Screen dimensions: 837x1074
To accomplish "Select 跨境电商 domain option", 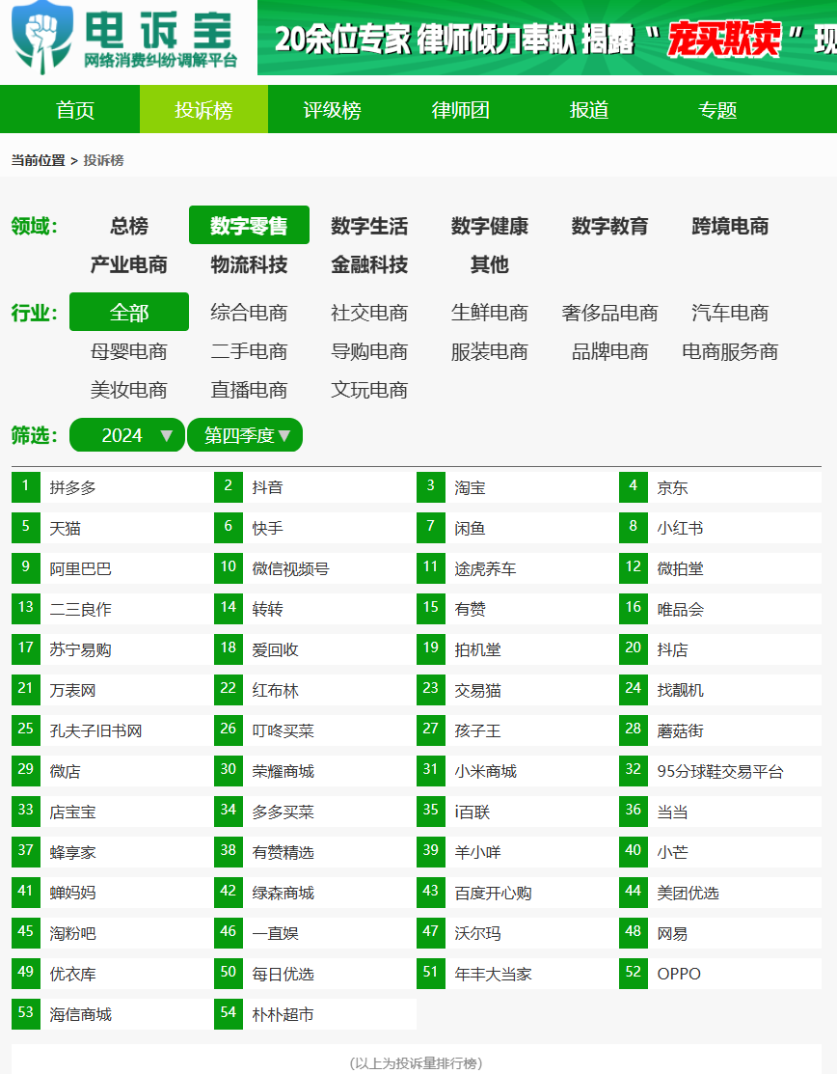I will (x=730, y=226).
